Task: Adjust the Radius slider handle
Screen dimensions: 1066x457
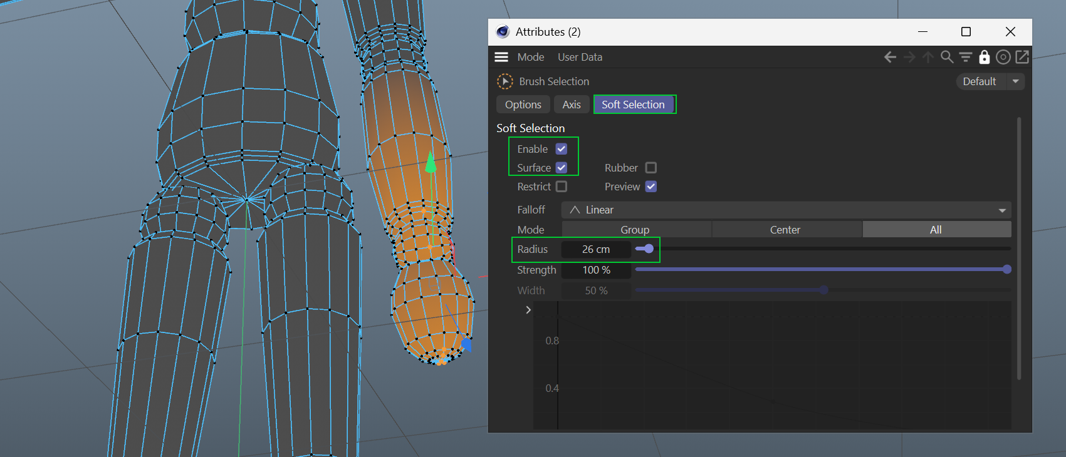Action: point(649,249)
